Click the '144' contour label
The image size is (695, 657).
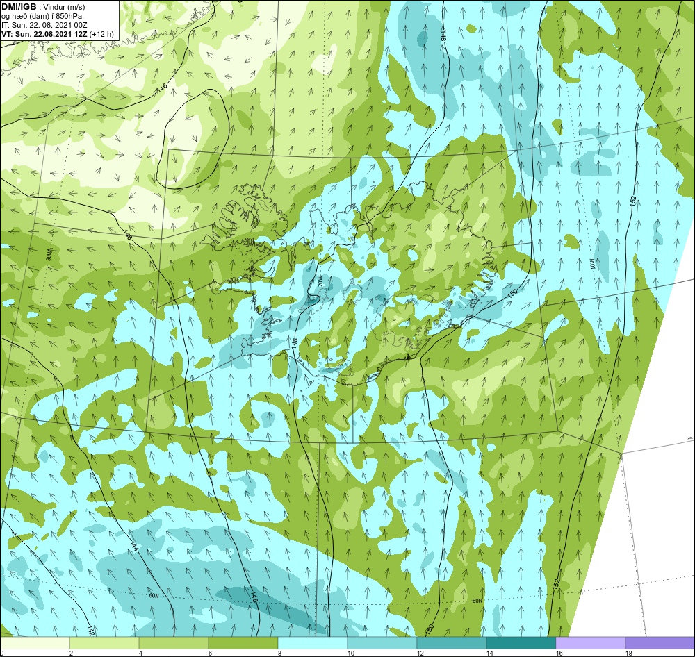134,546
